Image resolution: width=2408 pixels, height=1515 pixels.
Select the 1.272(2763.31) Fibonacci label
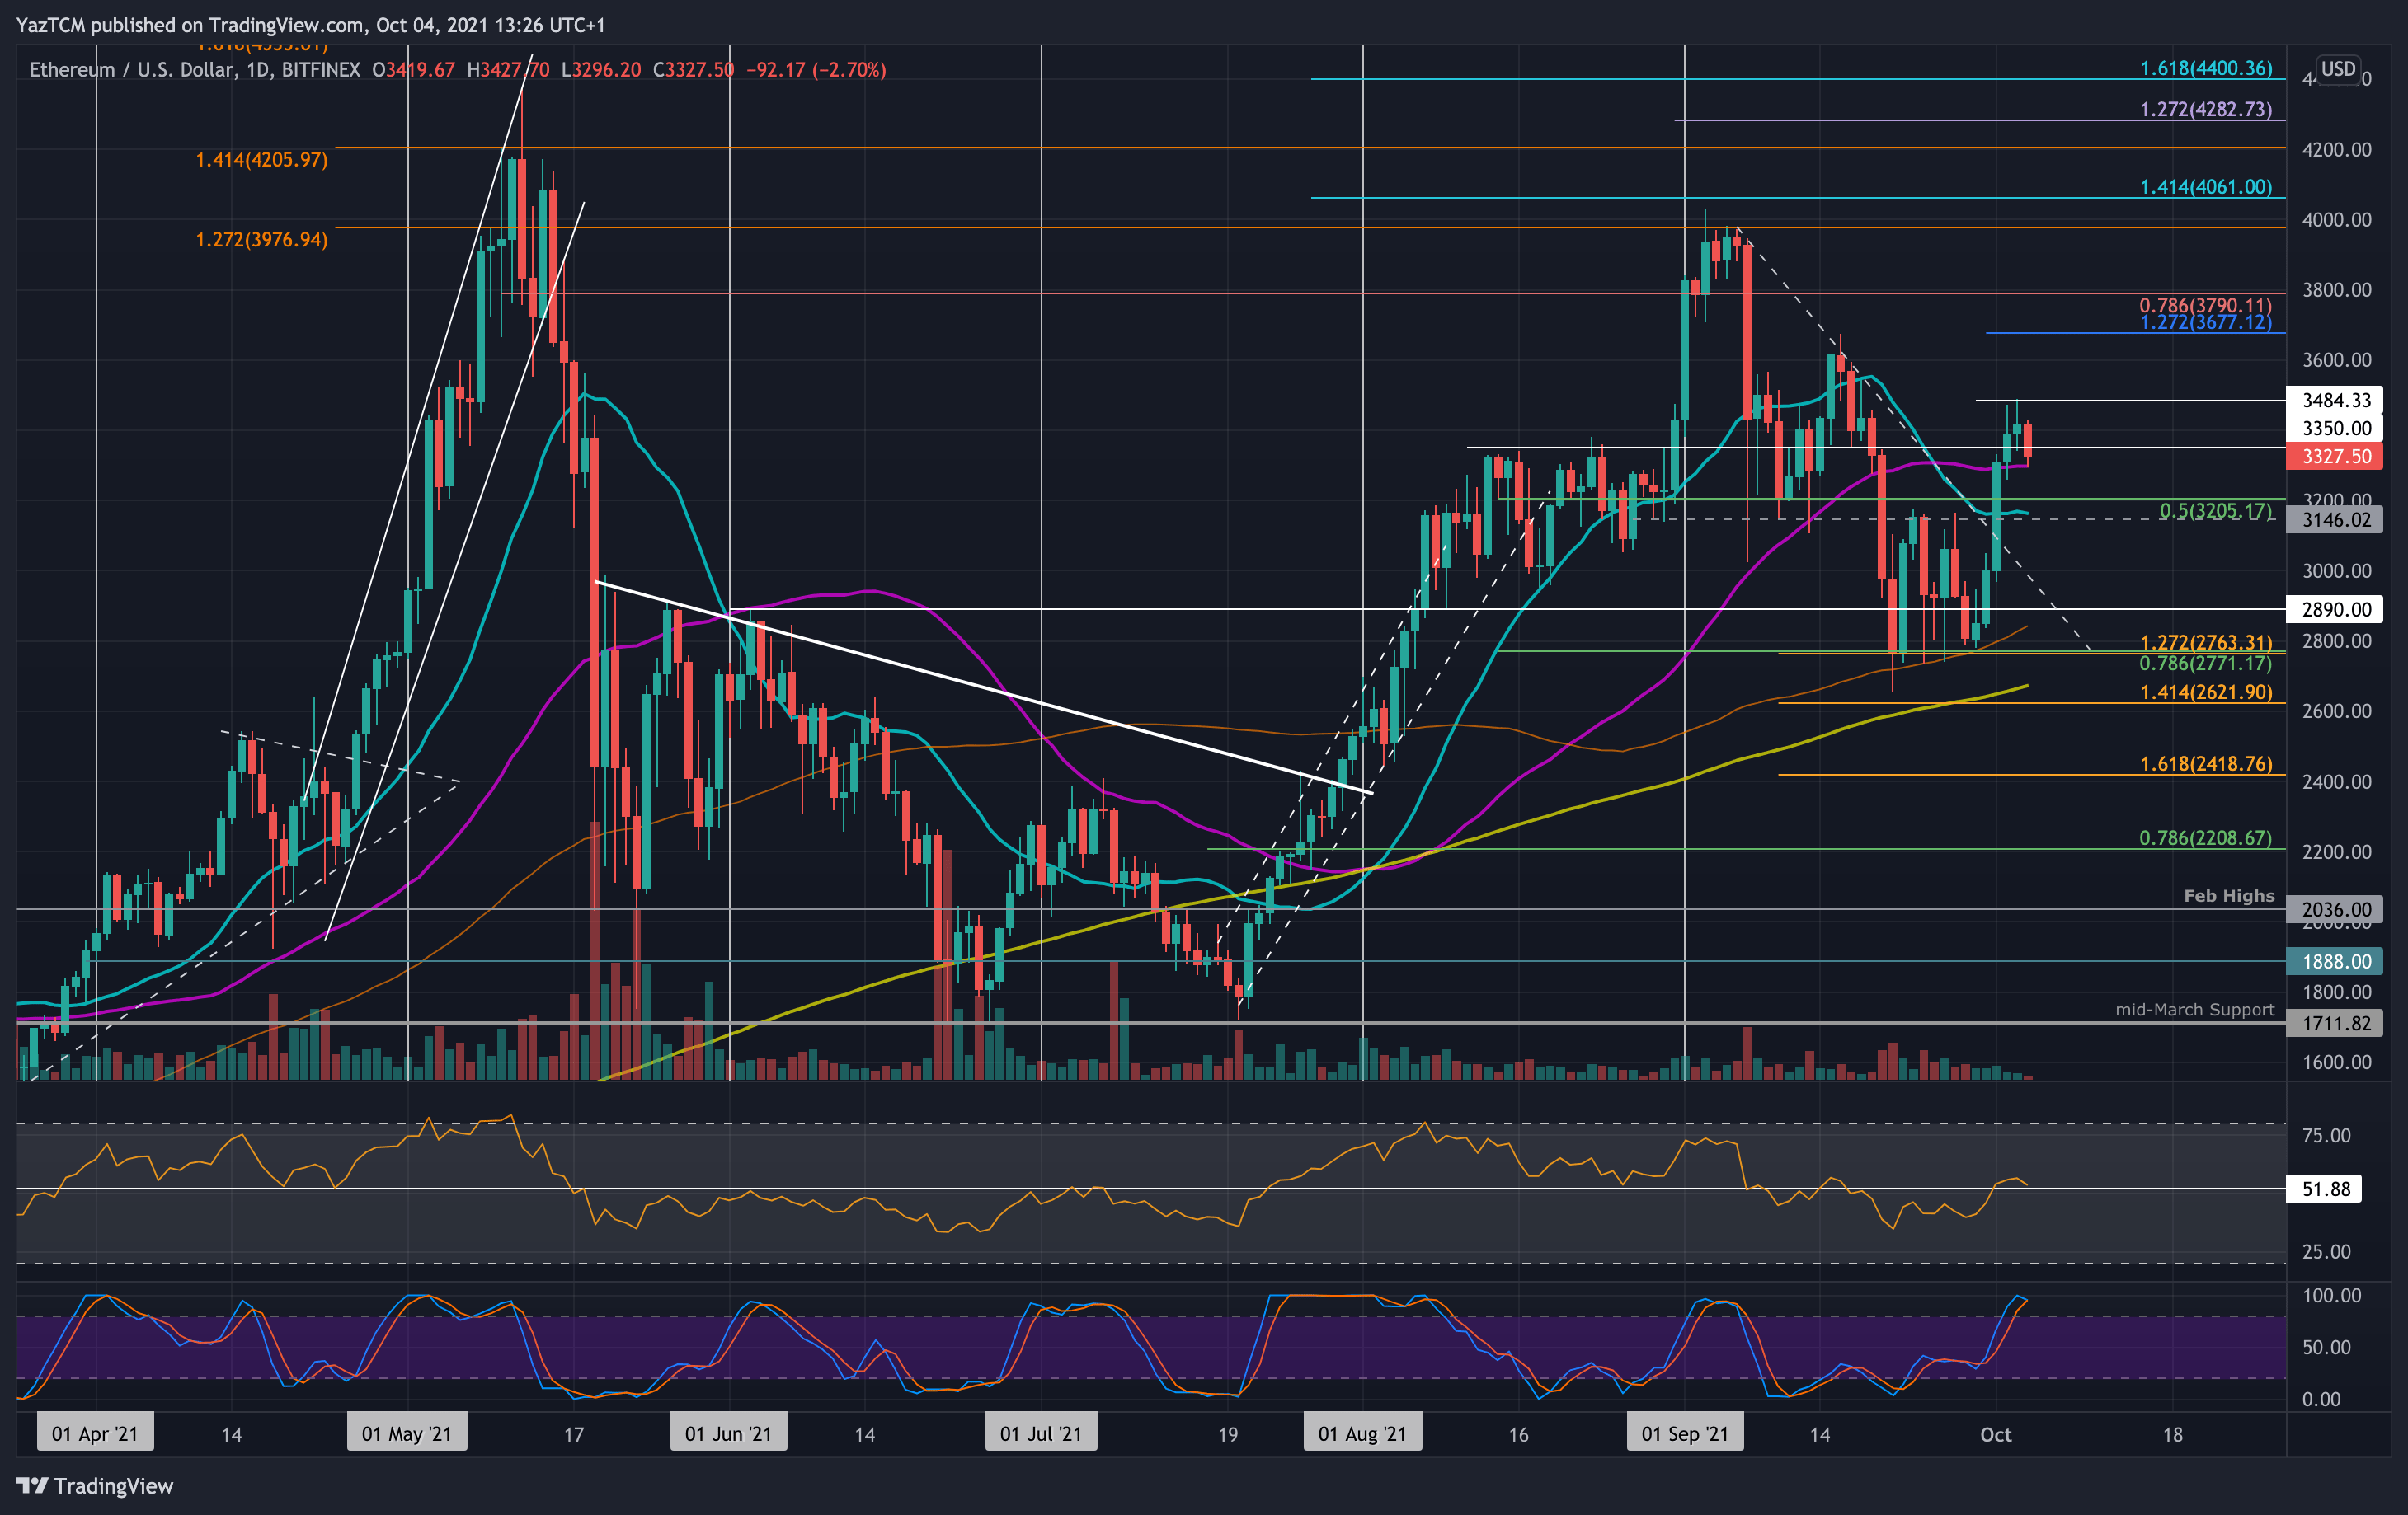coord(2206,643)
